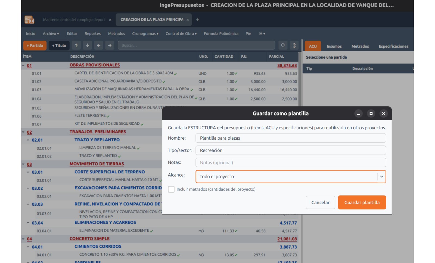Collapse subsection 03.01 CORTE SUPERFICIAL DE TERRENO
The width and height of the screenshot is (435, 263).
click(28, 172)
